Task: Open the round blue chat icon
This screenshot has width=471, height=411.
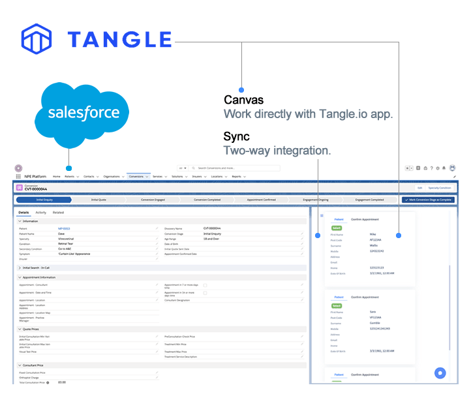Action: (440, 373)
